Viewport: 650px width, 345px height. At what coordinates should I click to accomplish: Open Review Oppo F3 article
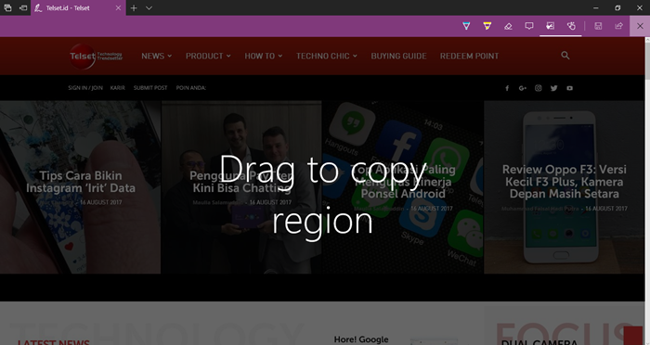click(x=565, y=182)
